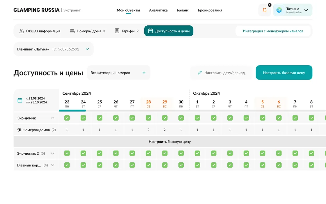Collapse the Эко-домик row

point(53,118)
